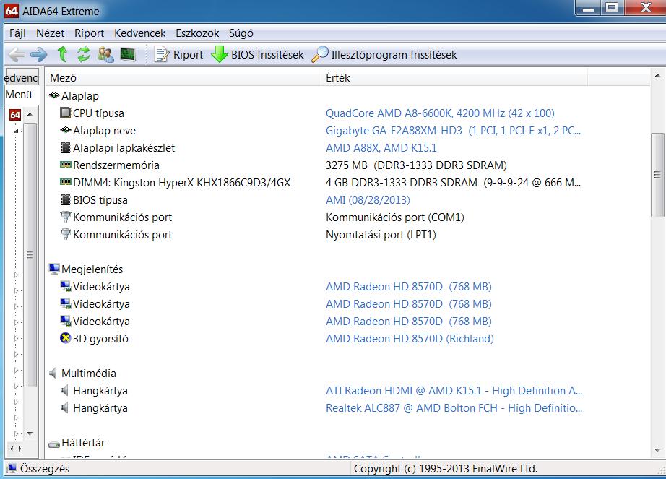Click the Érték column header
Screen dimensions: 666x479
[x=454, y=78]
